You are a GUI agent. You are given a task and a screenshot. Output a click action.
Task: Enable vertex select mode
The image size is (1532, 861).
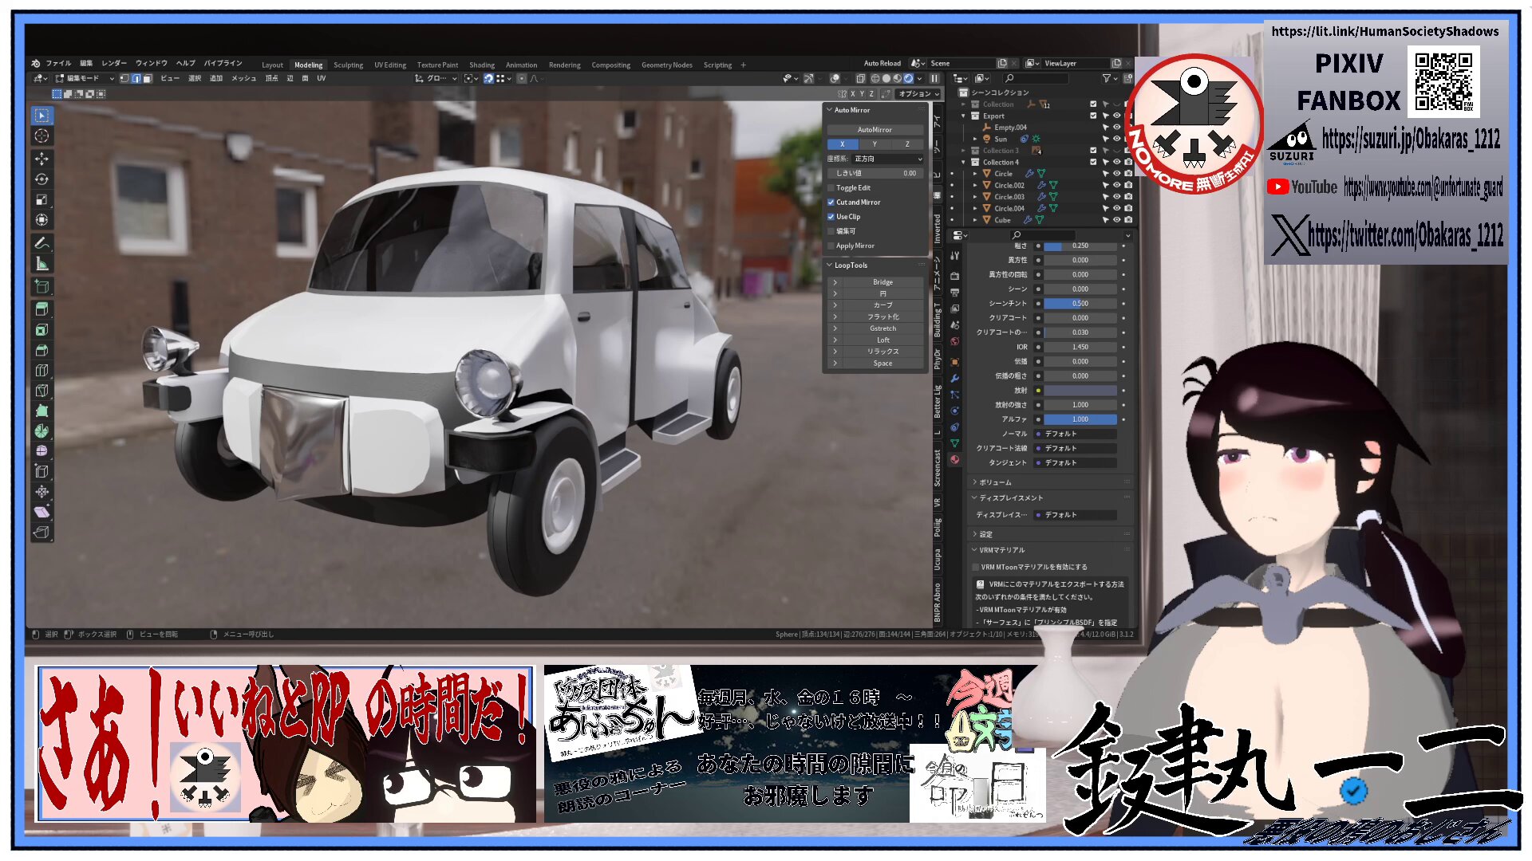point(124,79)
